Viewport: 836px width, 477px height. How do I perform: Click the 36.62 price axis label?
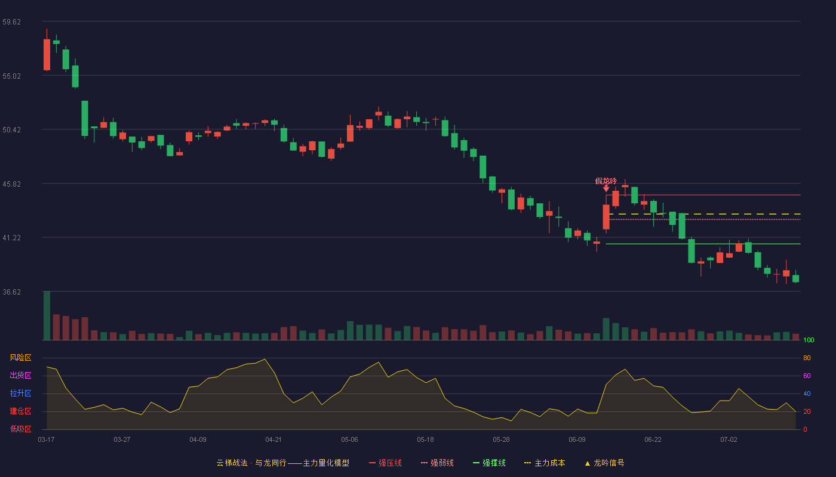(12, 292)
